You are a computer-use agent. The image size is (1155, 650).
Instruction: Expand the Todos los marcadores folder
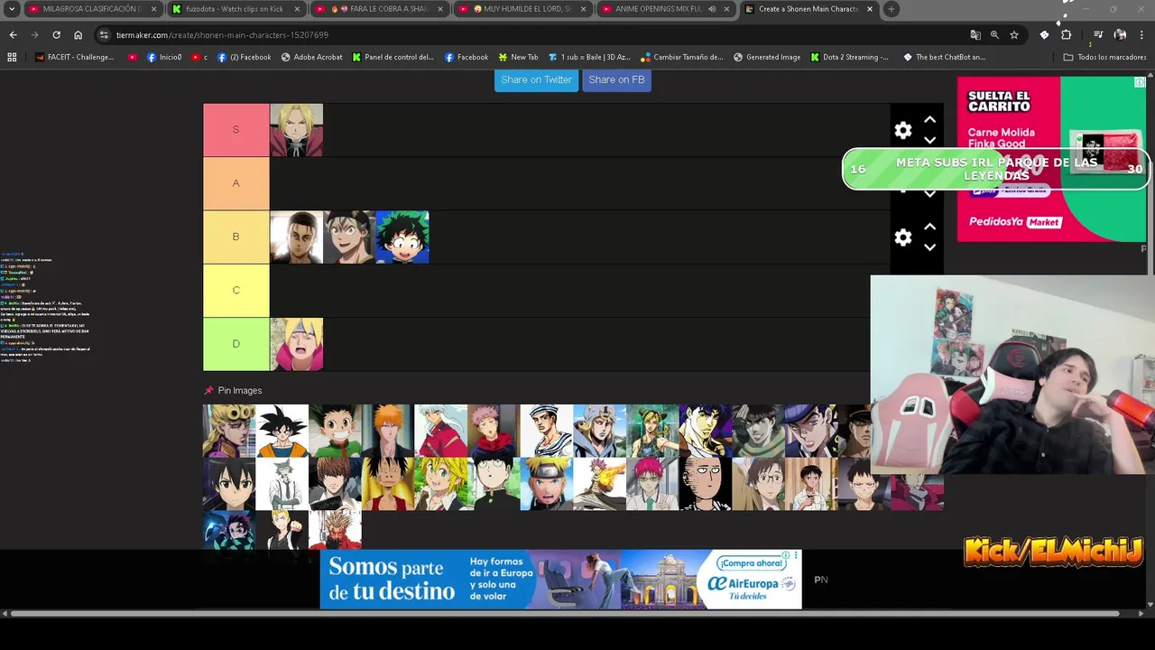click(1104, 57)
